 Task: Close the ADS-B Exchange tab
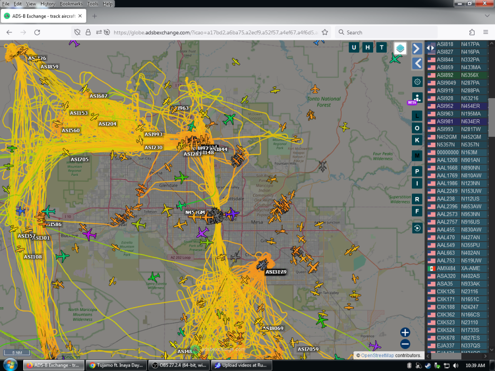pyautogui.click(x=80, y=16)
